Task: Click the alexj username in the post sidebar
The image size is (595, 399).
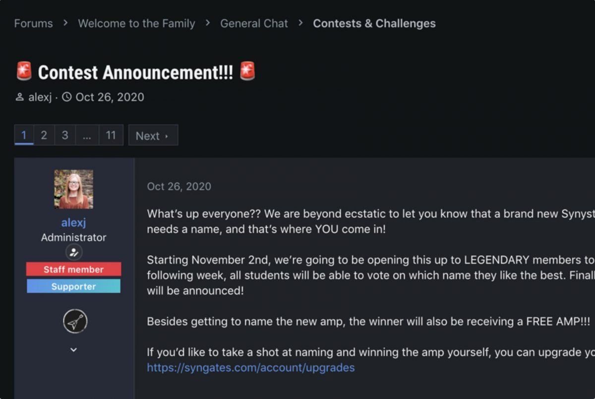Action: click(x=74, y=223)
